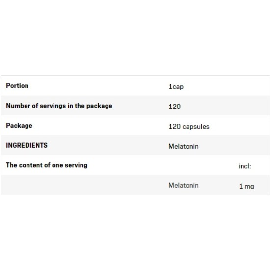Click the Portion row label

17,86
